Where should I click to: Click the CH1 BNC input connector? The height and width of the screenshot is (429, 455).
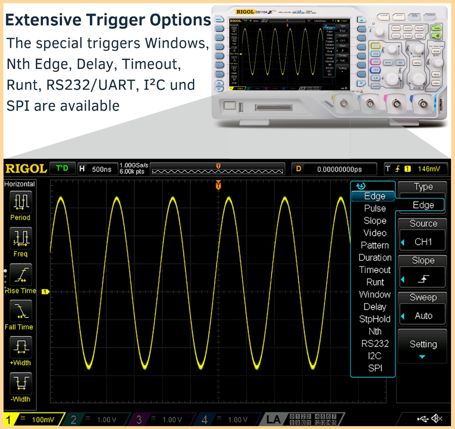click(x=343, y=104)
